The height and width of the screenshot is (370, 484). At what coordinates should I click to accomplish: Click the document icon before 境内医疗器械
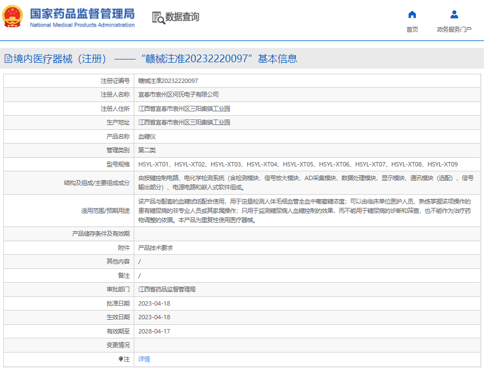[8, 59]
